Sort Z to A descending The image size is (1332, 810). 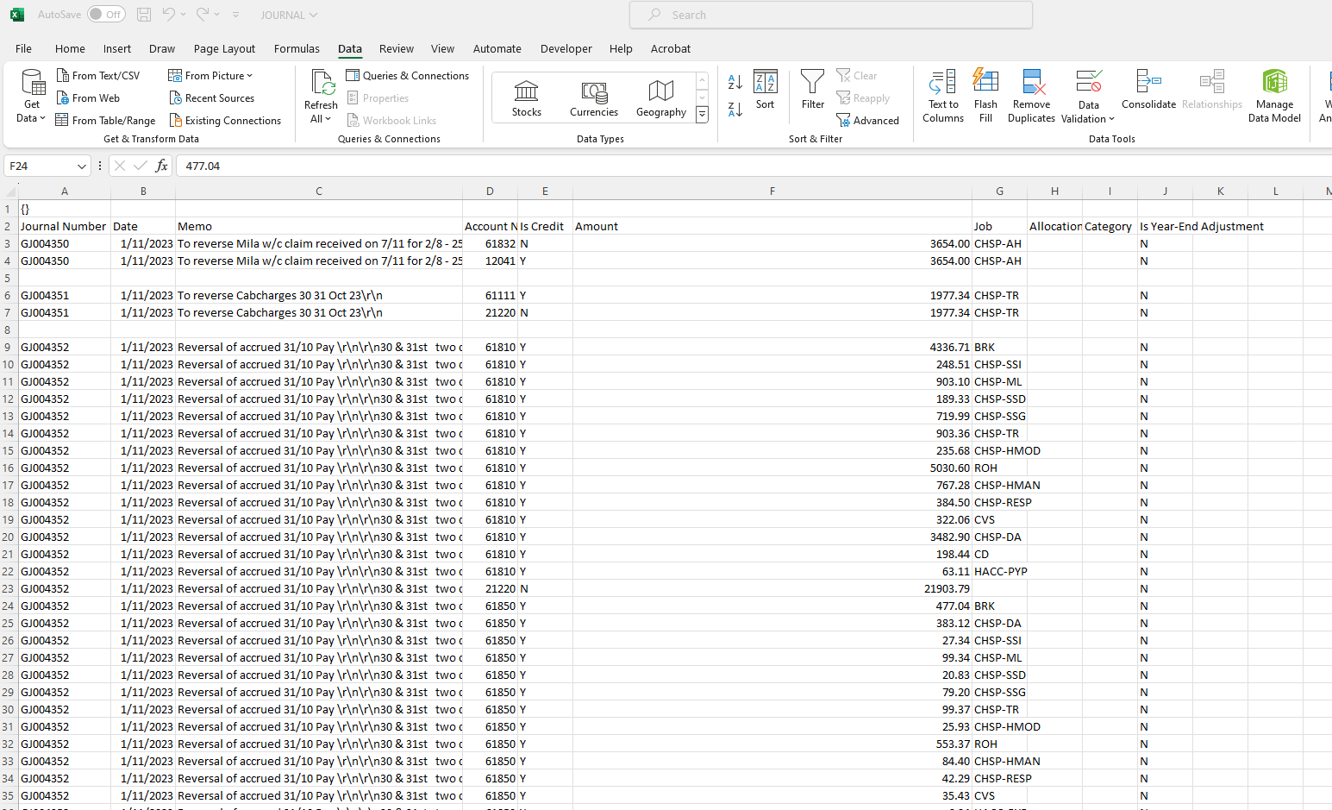[735, 110]
